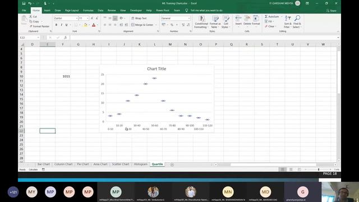The image size is (359, 202).
Task: Click the Undo arrow in quick access toolbar
Action: (x=30, y=3)
